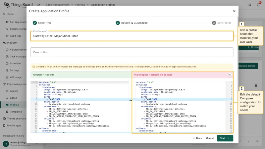Click the round icon in Your compose header

click(x=230, y=75)
